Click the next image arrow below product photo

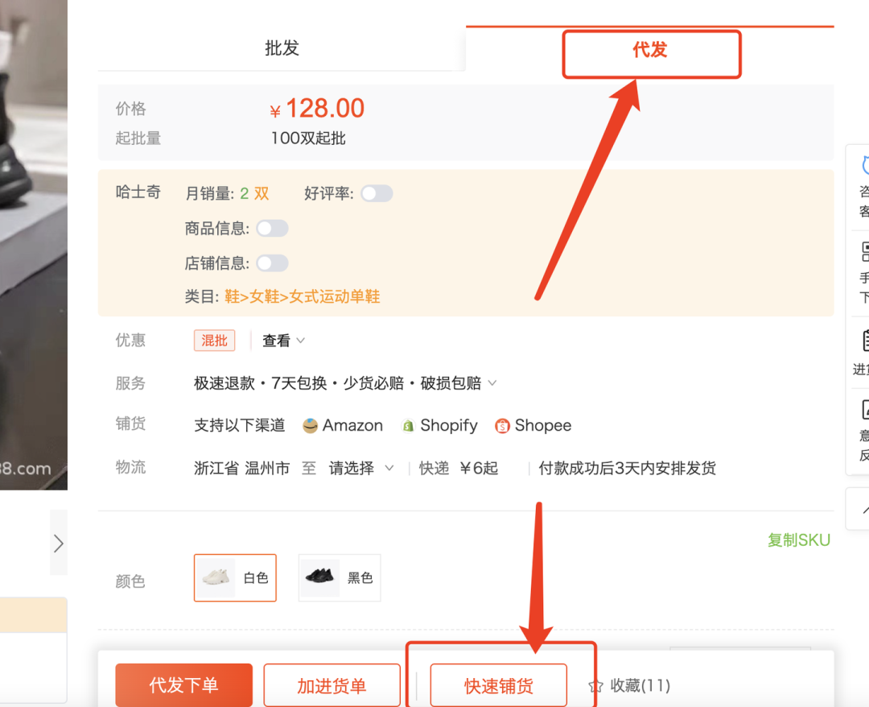58,543
